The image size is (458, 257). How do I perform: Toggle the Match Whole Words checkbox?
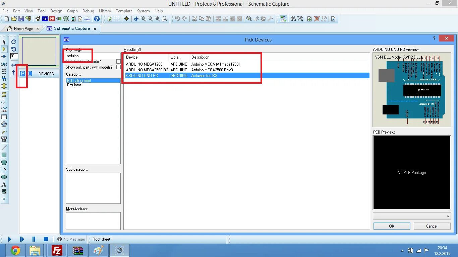(118, 62)
